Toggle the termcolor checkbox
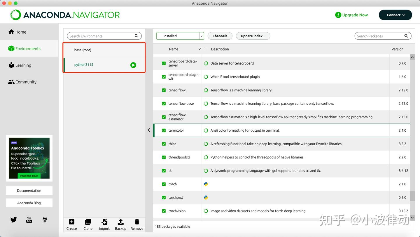 [x=164, y=130]
